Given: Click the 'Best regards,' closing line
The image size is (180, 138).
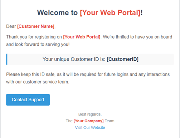Looking at the screenshot, I should click(x=90, y=114).
